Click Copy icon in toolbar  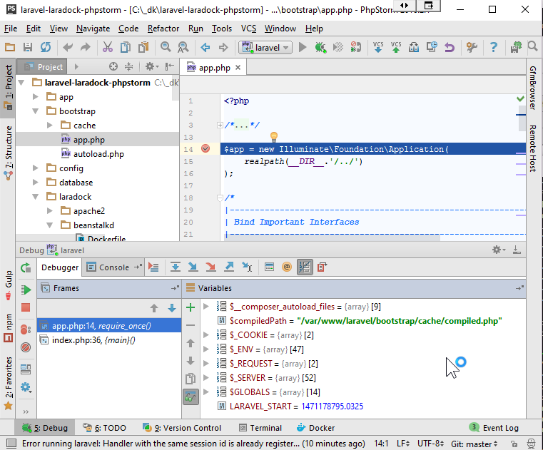125,47
